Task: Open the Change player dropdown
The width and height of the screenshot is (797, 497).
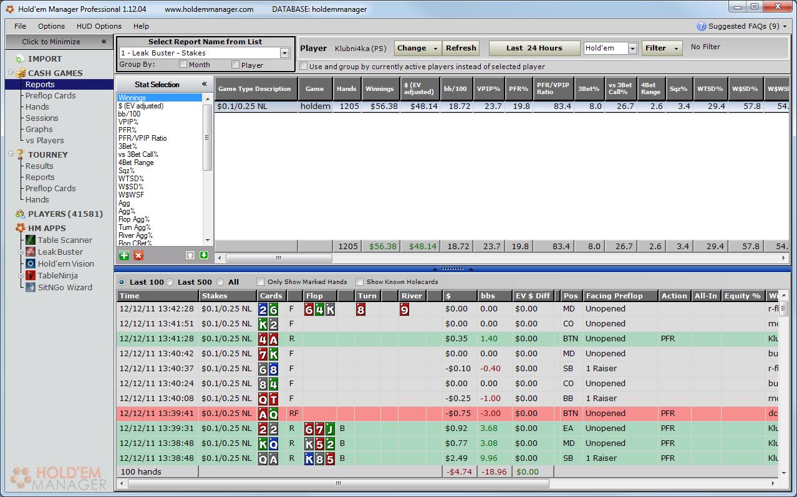Action: coord(418,48)
